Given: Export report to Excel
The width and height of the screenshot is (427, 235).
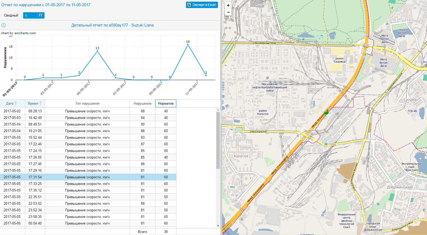Looking at the screenshot, I should tap(202, 5).
